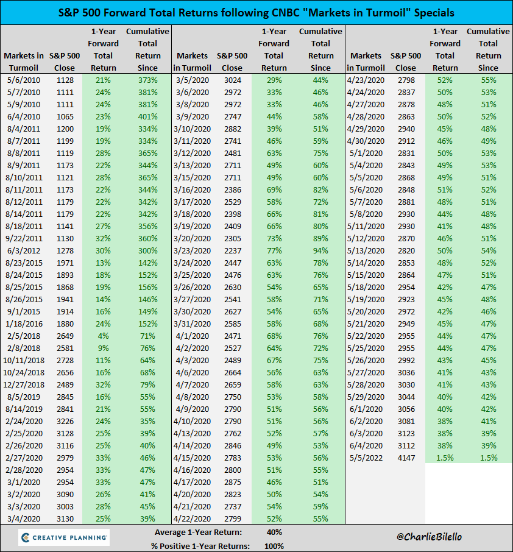Select the S&P 500 close value 4147

(405, 458)
